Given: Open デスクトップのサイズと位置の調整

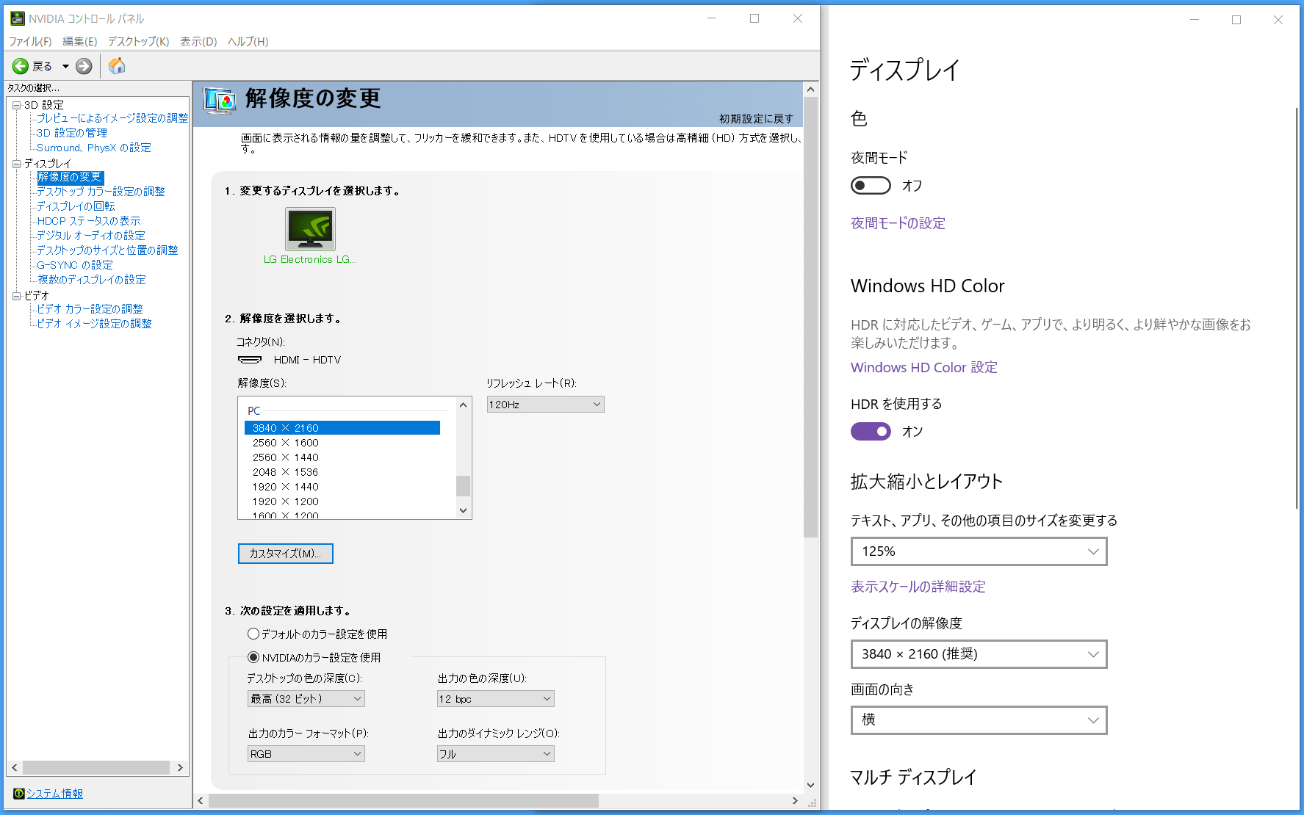Looking at the screenshot, I should 107,250.
